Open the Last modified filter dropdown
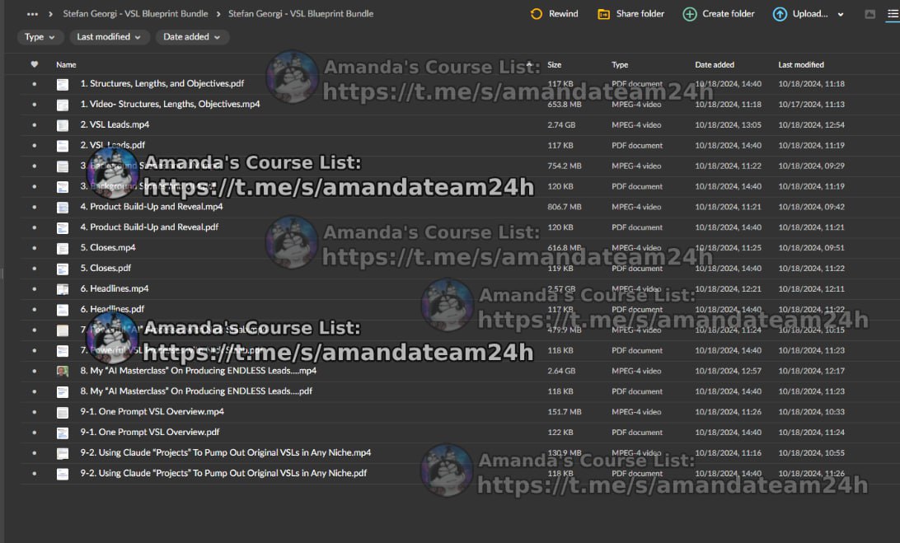 click(x=109, y=37)
